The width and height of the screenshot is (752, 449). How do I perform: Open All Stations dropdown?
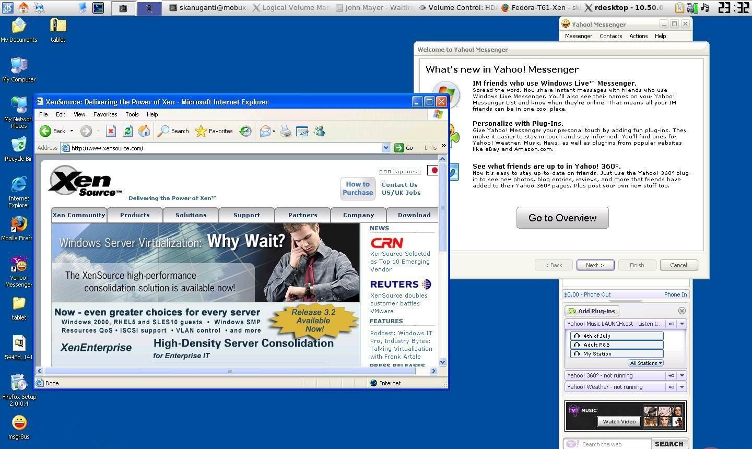click(646, 363)
